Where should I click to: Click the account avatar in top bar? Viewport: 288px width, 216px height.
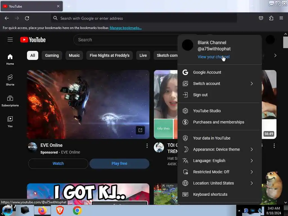point(270,40)
